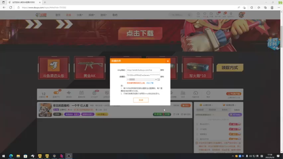Image resolution: width=283 pixels, height=159 pixels.
Task: Open the Windows Start menu
Action: pyautogui.click(x=4, y=156)
